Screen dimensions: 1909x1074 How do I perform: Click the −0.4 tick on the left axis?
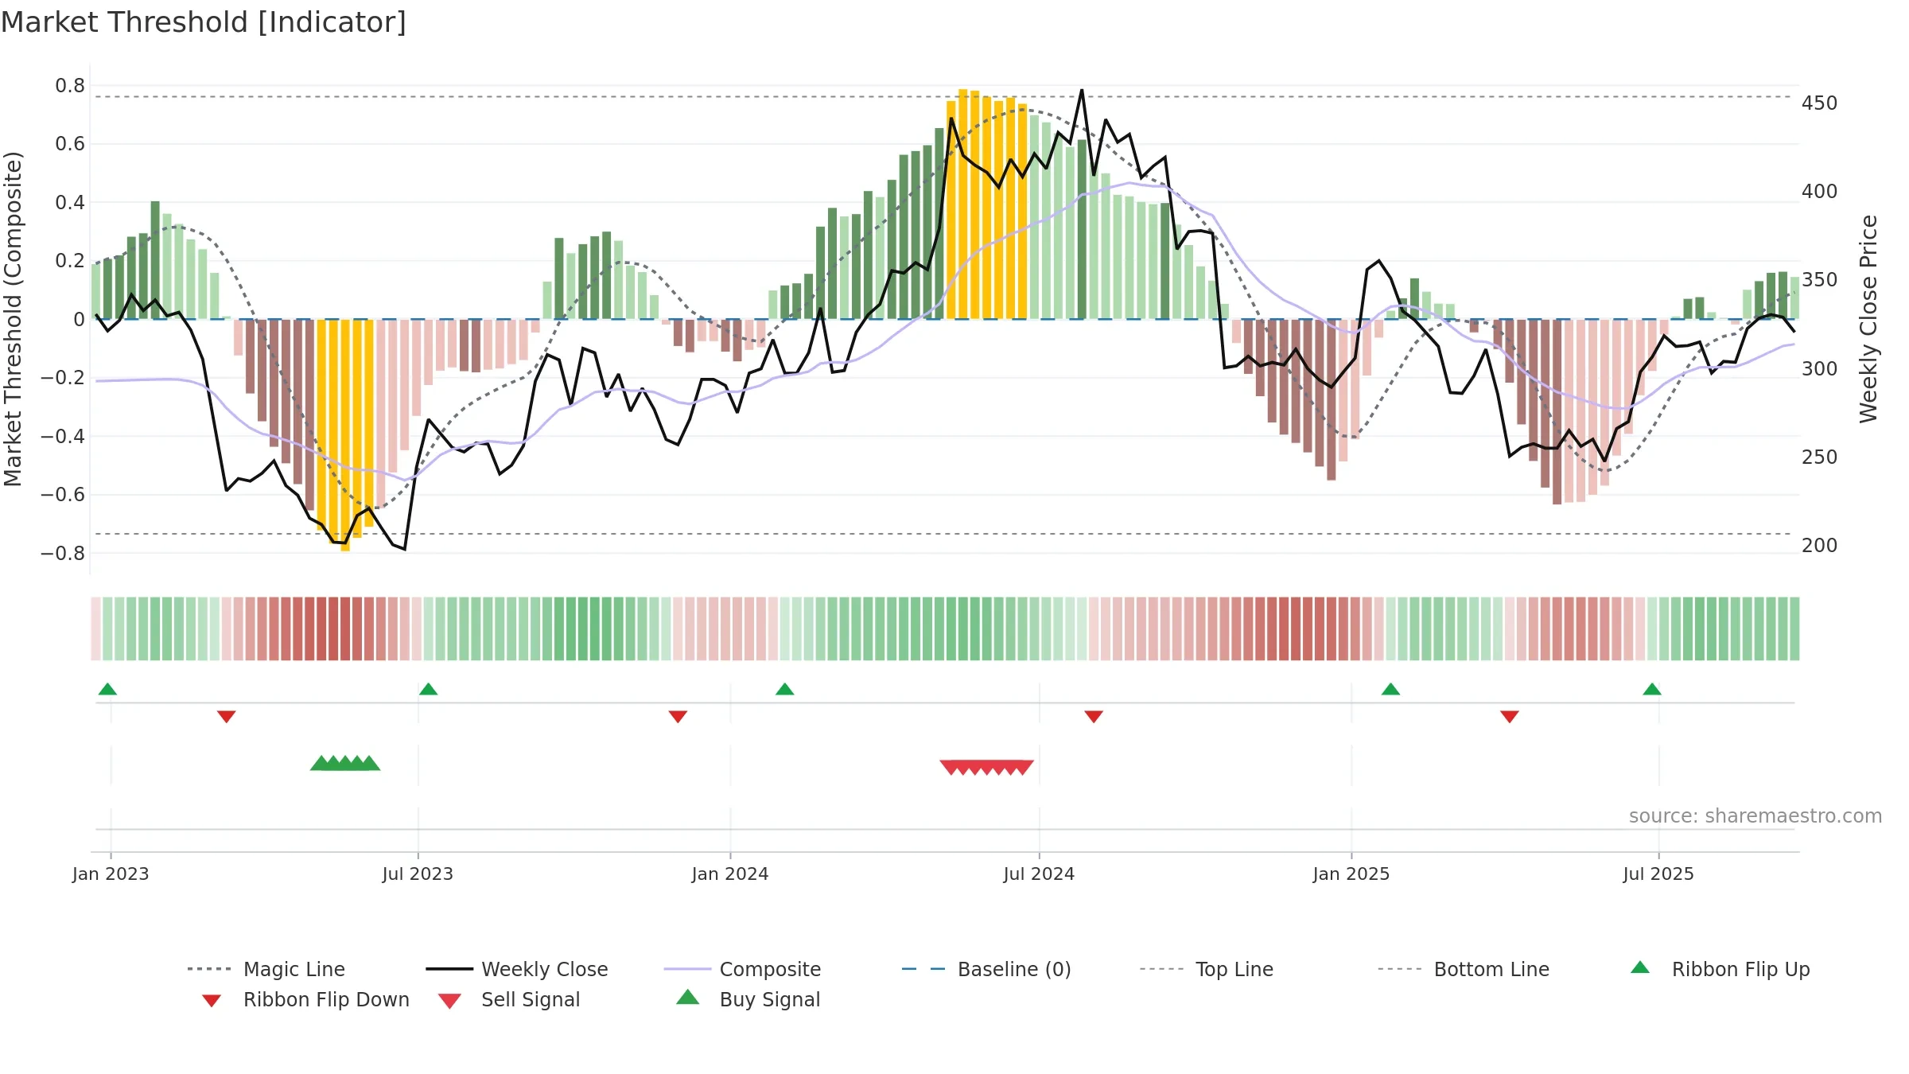63,436
